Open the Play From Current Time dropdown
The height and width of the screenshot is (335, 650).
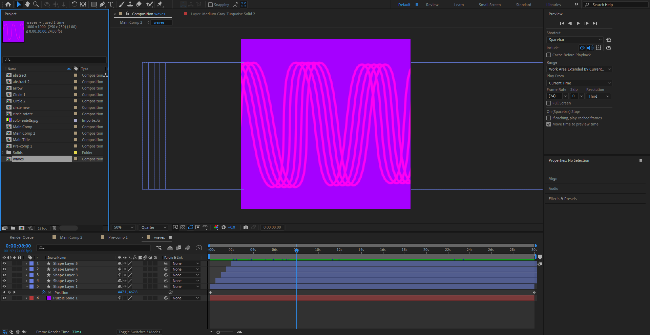(x=579, y=83)
